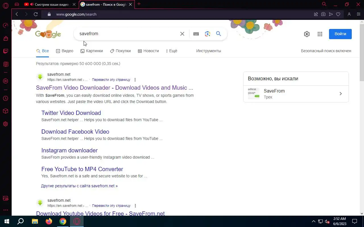Open Инструменты search tools
This screenshot has height=227, width=364.
click(208, 51)
